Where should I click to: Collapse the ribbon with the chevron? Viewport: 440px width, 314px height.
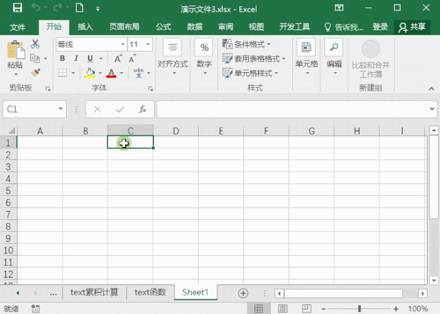(432, 89)
